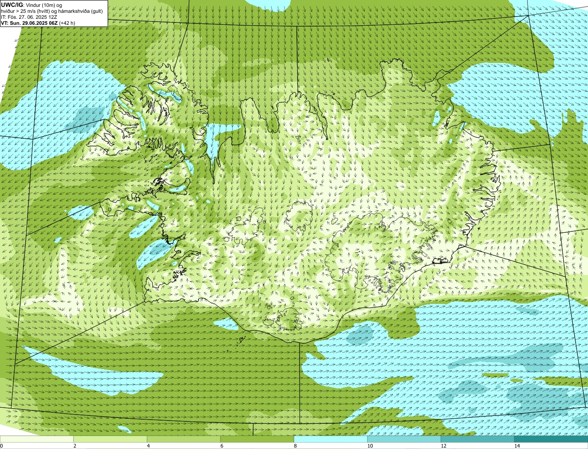Pick the color bar segment between 8 and 10

pos(331,439)
